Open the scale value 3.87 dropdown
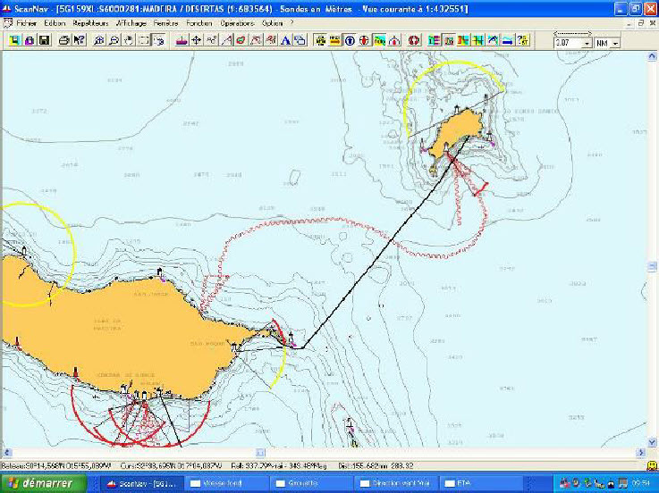This screenshot has height=493, width=659. click(587, 42)
